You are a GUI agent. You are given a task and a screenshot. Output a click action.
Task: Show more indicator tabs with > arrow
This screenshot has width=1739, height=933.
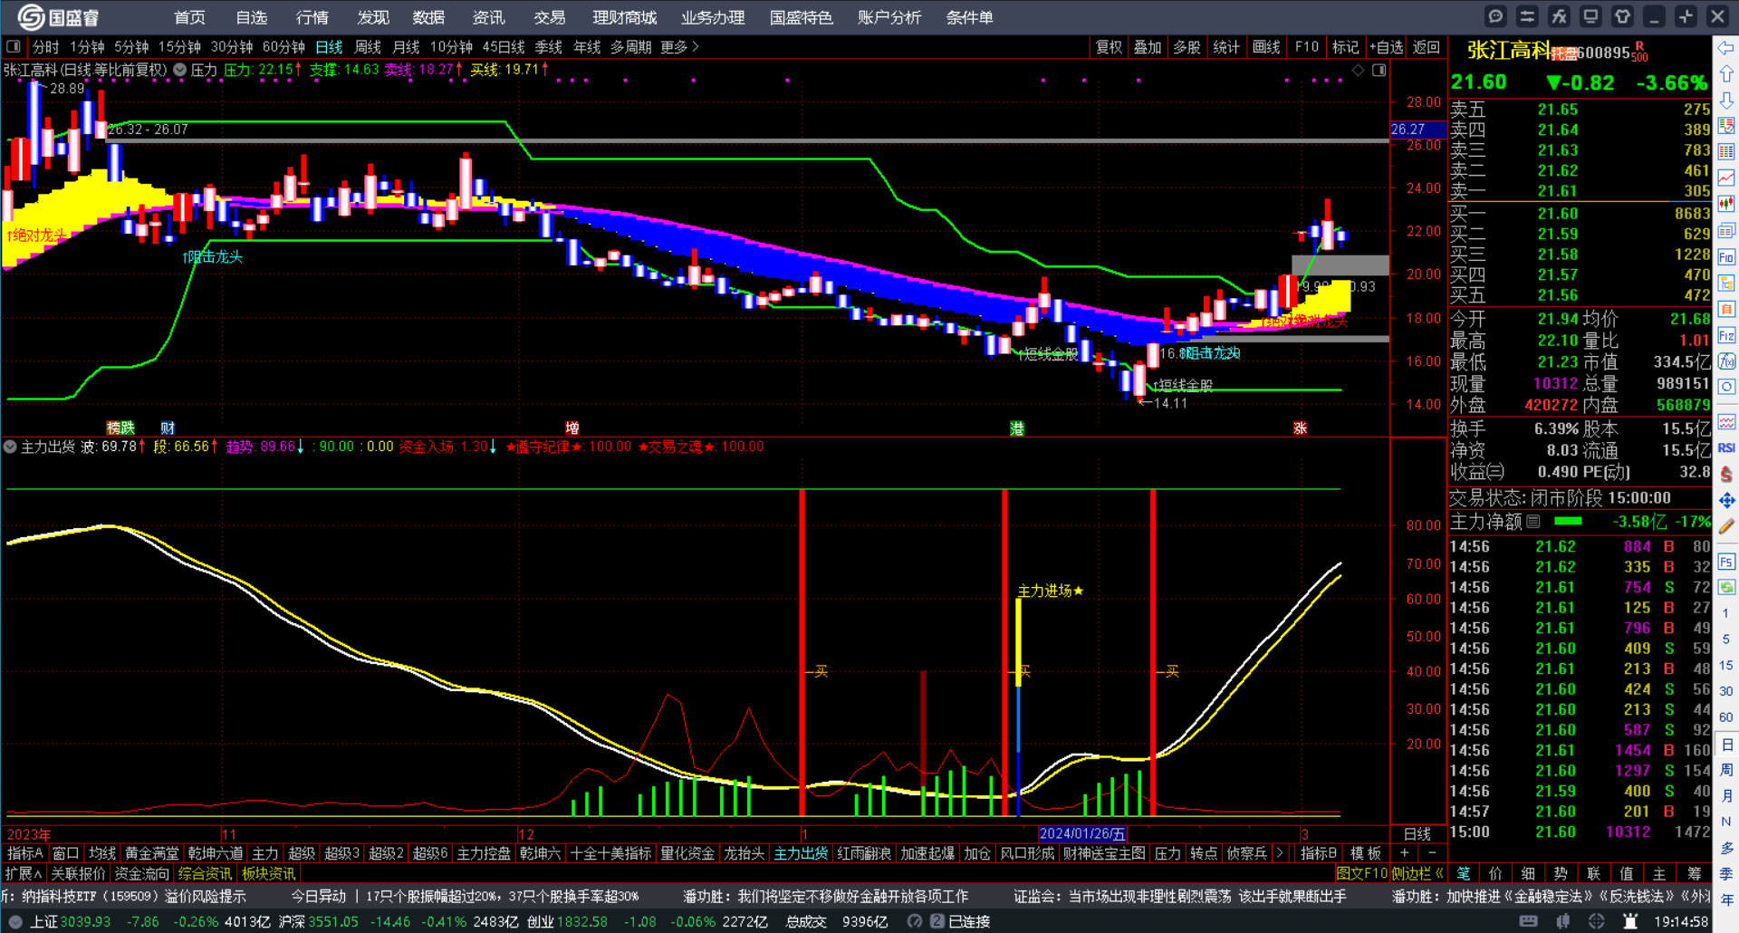coord(1280,853)
